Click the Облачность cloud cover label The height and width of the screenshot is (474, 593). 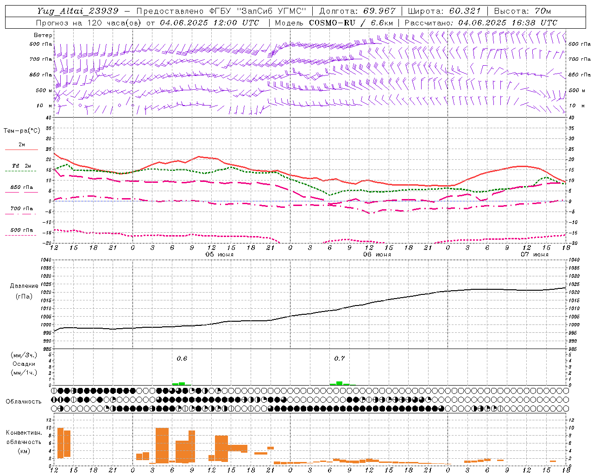[x=24, y=402]
